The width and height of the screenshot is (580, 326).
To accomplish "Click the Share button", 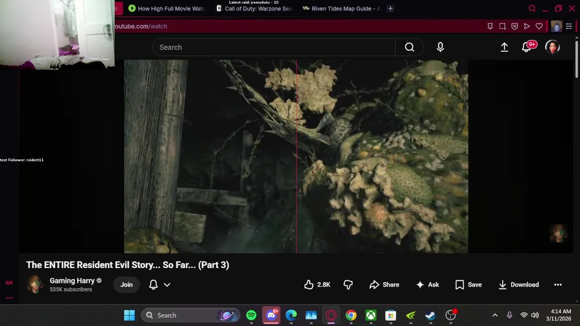I will (x=384, y=284).
